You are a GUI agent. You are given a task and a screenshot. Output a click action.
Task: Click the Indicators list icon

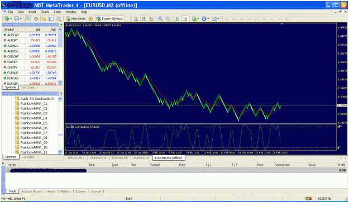pyautogui.click(x=194, y=19)
